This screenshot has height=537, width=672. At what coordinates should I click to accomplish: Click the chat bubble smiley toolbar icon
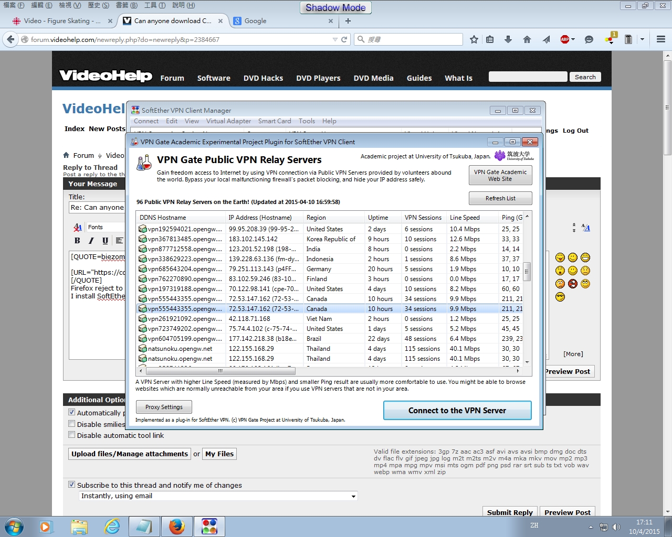click(x=589, y=39)
